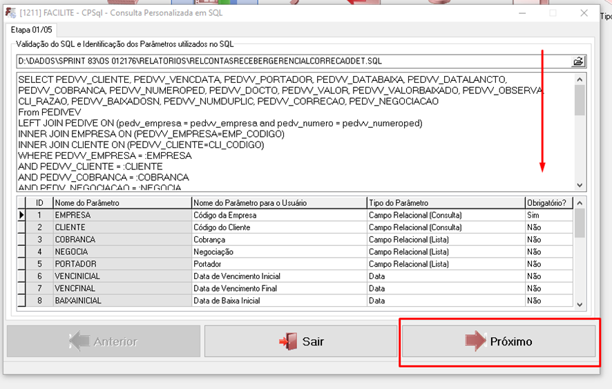612x389 pixels.
Task: Click down arrow of the parameter grid scrollbar
Action: 580,303
